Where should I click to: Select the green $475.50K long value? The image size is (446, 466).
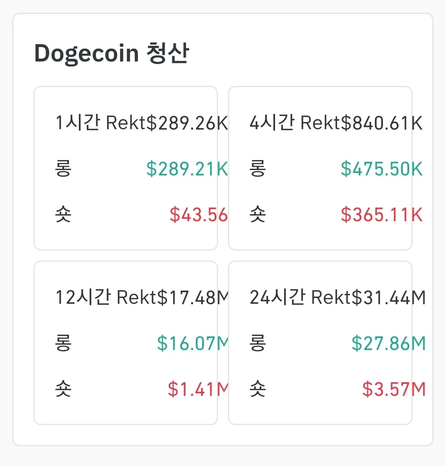coord(382,169)
